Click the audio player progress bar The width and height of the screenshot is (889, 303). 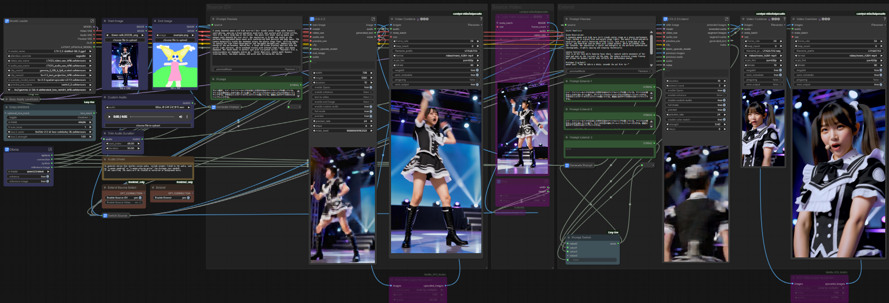[x=153, y=116]
